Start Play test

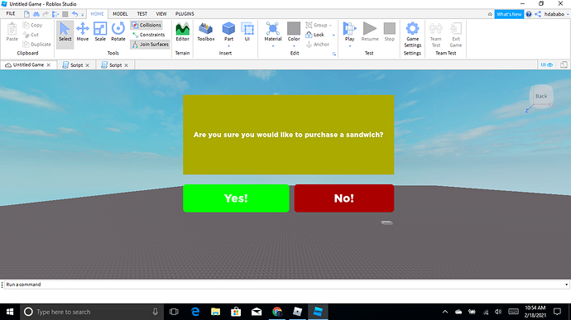click(x=349, y=31)
